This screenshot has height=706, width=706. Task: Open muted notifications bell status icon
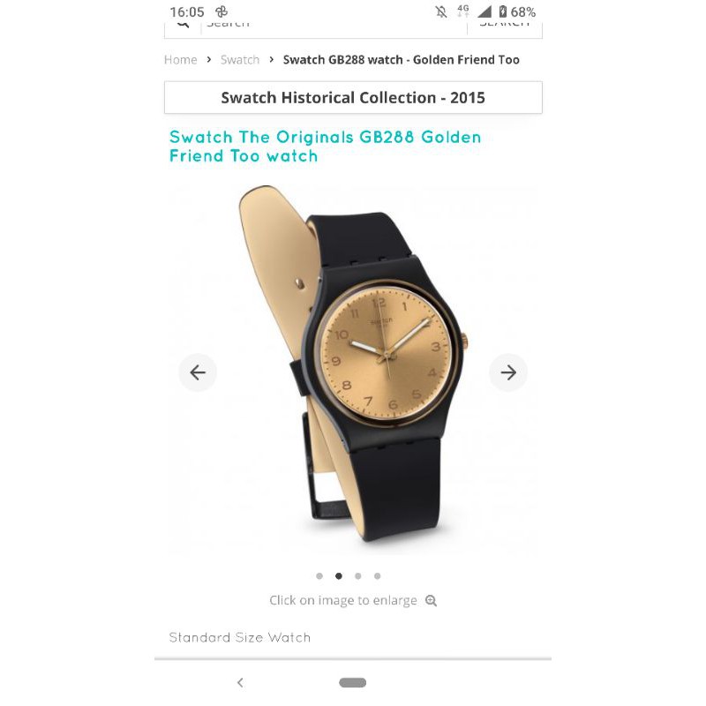click(441, 11)
